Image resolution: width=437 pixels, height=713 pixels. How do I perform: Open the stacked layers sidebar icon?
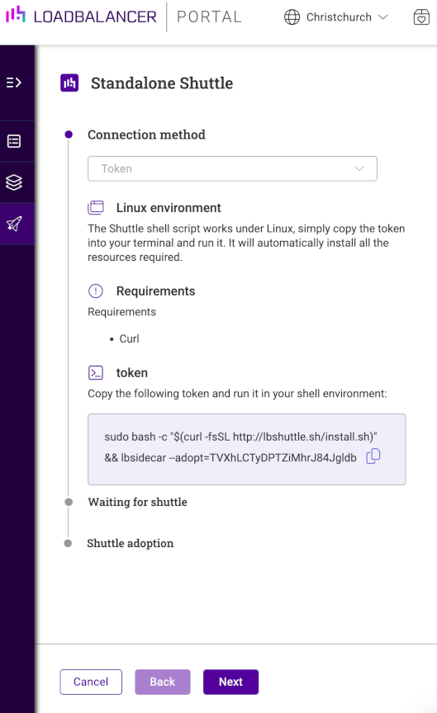coord(14,182)
